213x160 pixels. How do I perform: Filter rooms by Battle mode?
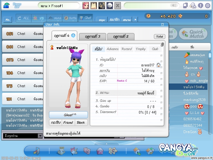pos(70,18)
